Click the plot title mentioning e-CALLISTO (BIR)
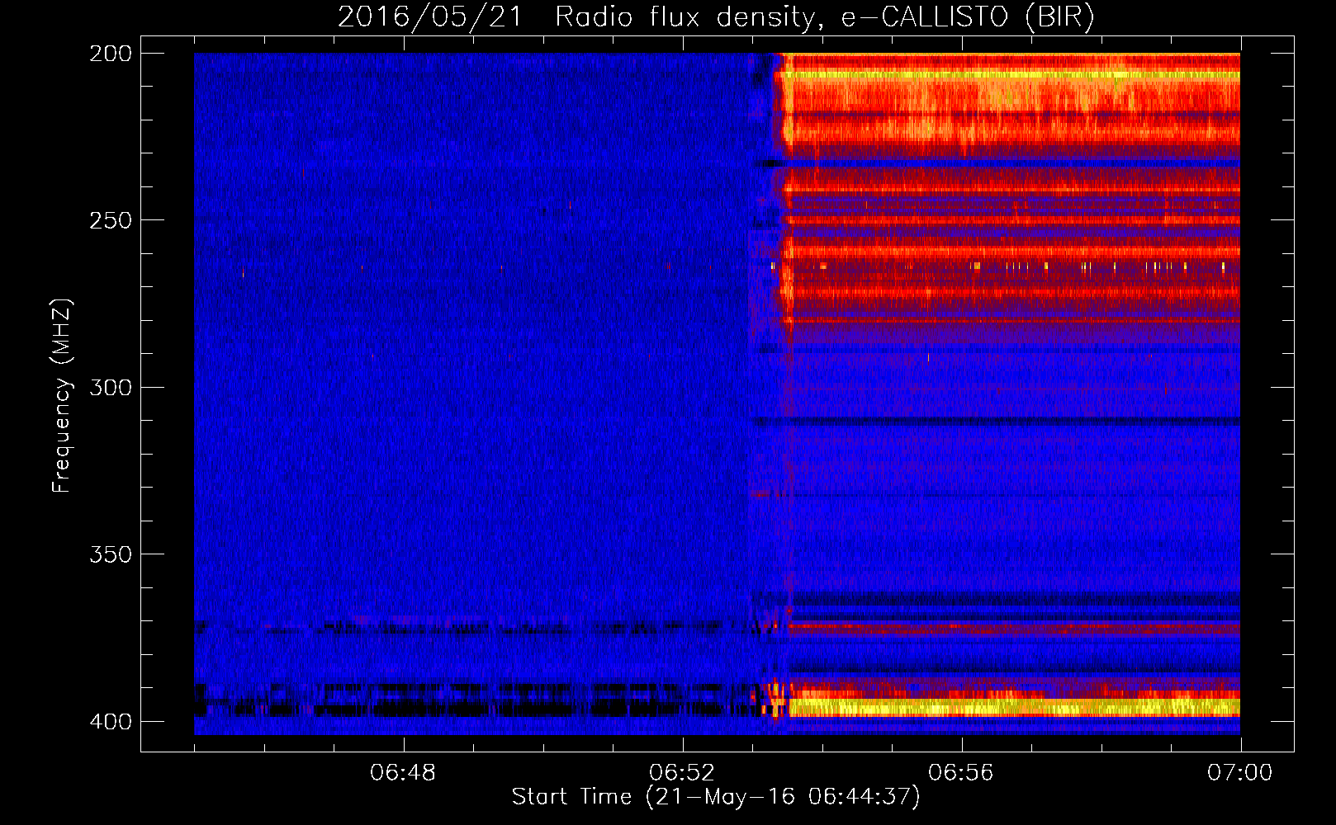This screenshot has width=1336, height=825. (x=716, y=16)
